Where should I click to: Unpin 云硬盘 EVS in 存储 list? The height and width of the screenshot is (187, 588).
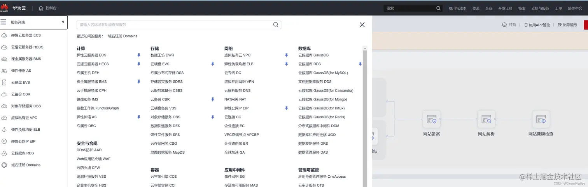coord(213,64)
